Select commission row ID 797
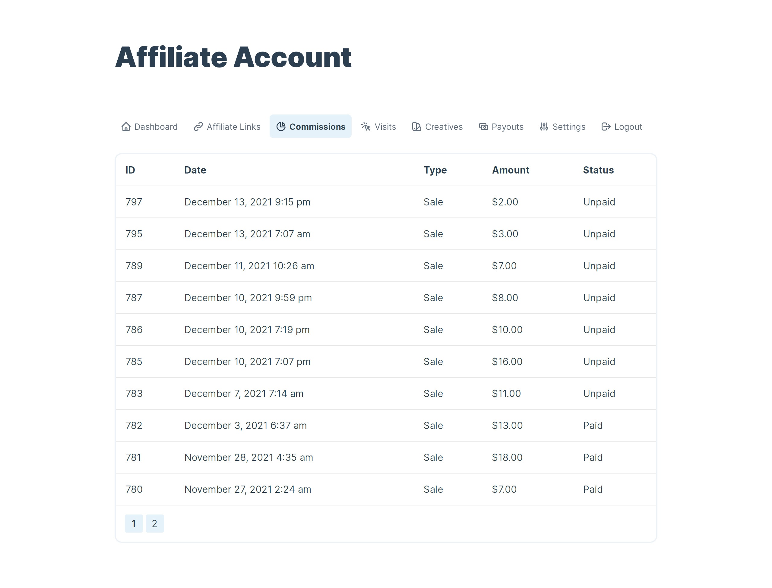772x588 pixels. [134, 202]
